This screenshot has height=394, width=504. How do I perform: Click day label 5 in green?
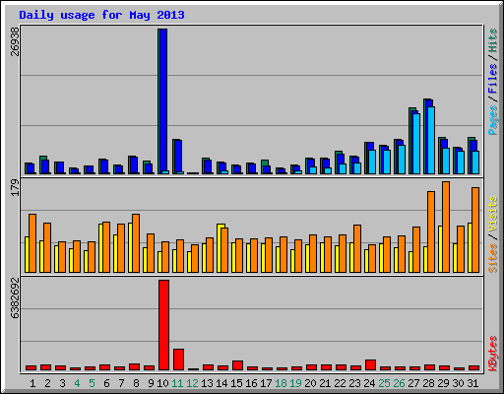click(x=92, y=383)
